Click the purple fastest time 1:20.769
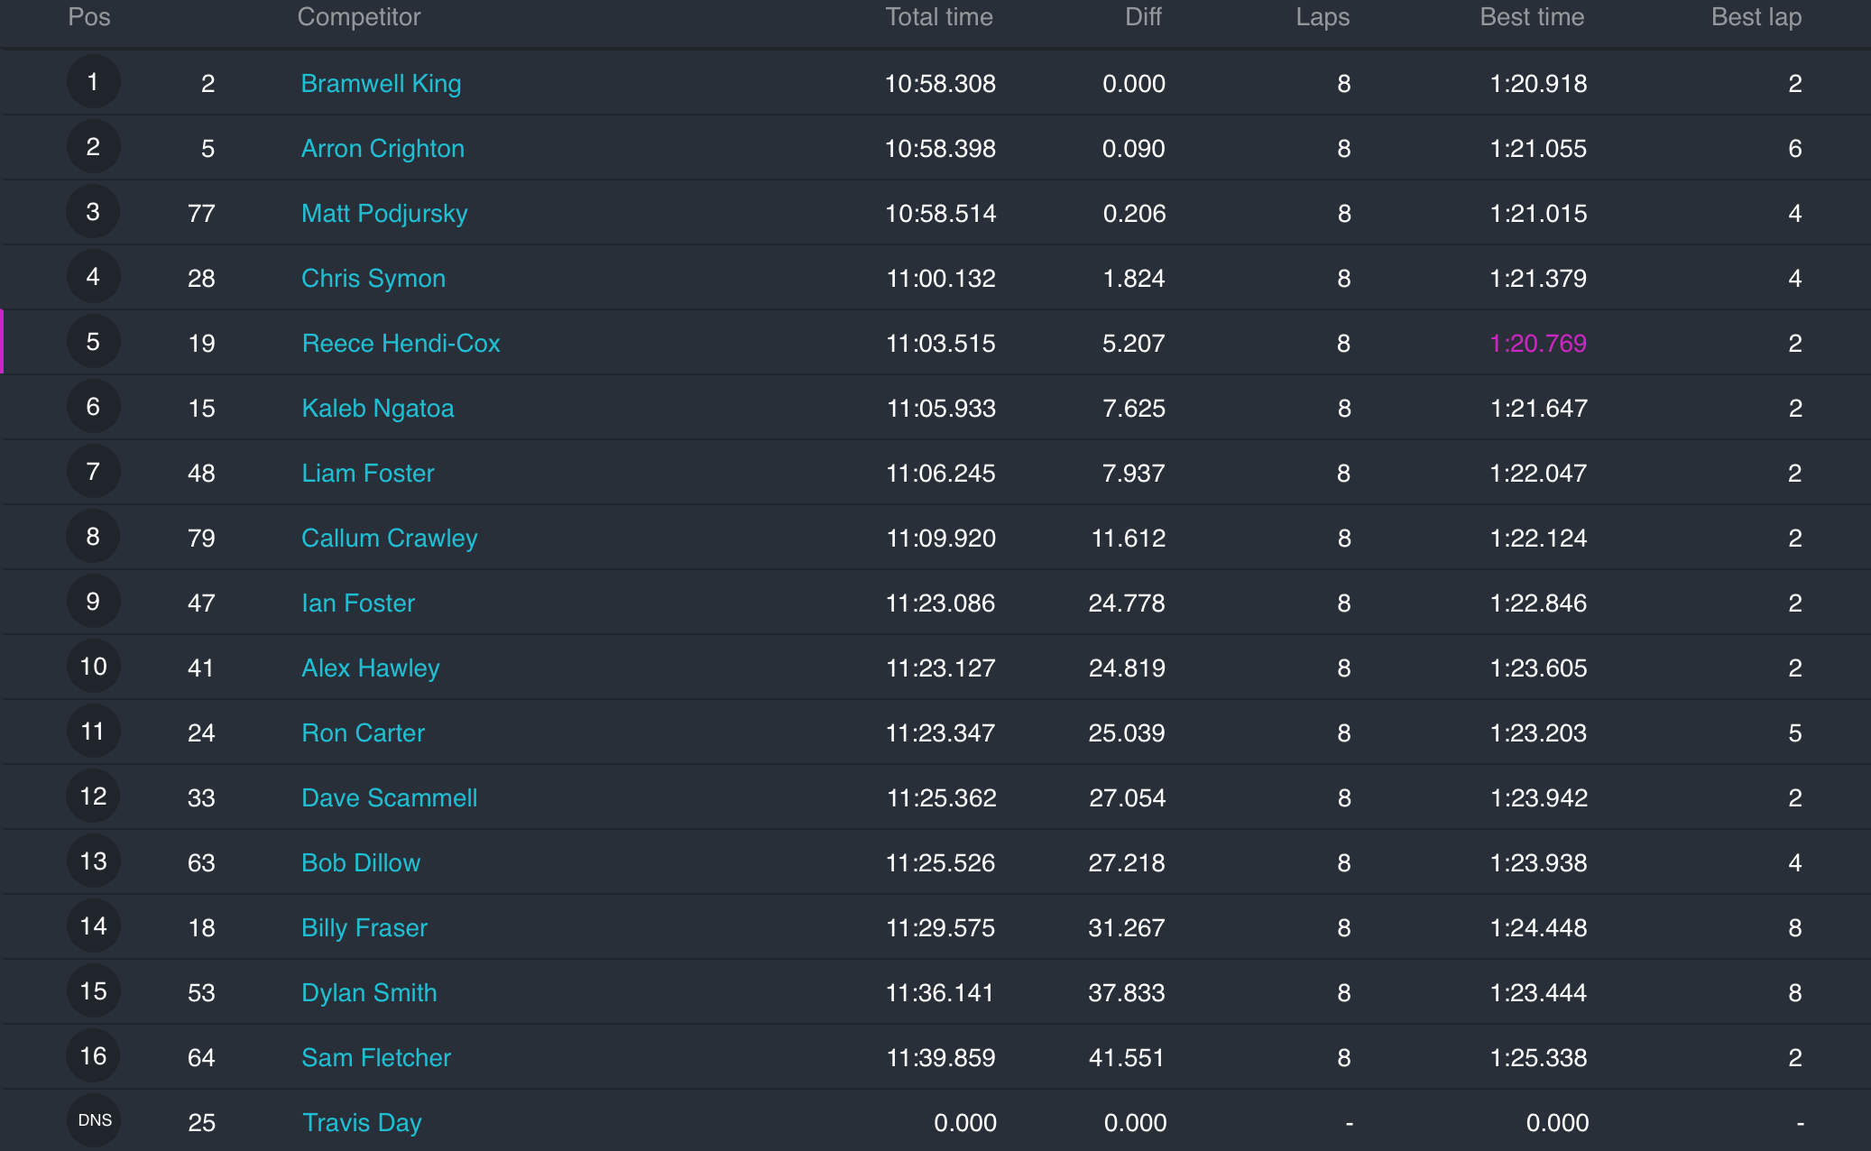 point(1538,344)
